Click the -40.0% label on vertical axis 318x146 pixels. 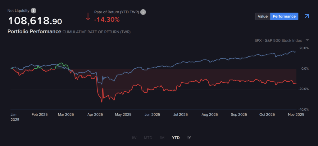point(303,109)
